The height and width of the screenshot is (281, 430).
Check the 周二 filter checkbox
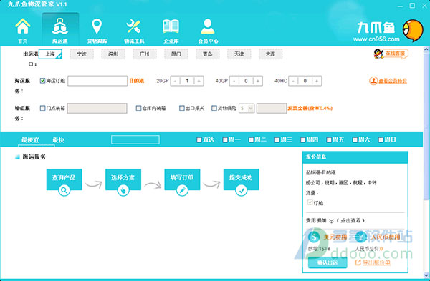pos(251,140)
